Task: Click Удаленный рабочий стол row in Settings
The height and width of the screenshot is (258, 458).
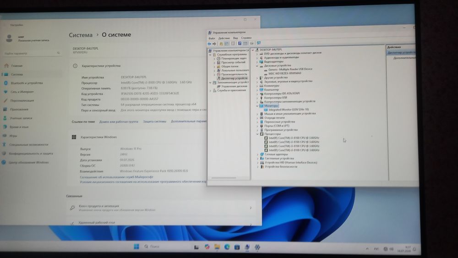Action: click(x=161, y=223)
